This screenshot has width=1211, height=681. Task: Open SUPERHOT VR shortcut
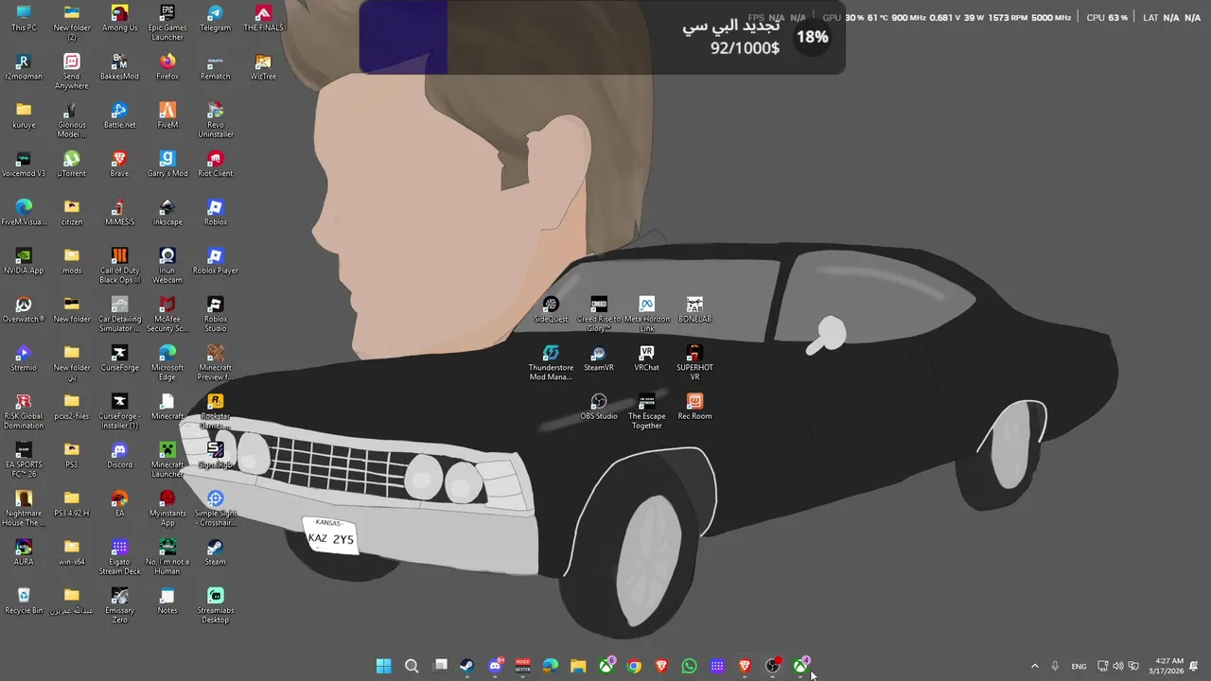694,362
